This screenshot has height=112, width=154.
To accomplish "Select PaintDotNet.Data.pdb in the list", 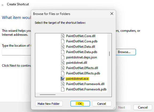I will pyautogui.click(x=82, y=52).
